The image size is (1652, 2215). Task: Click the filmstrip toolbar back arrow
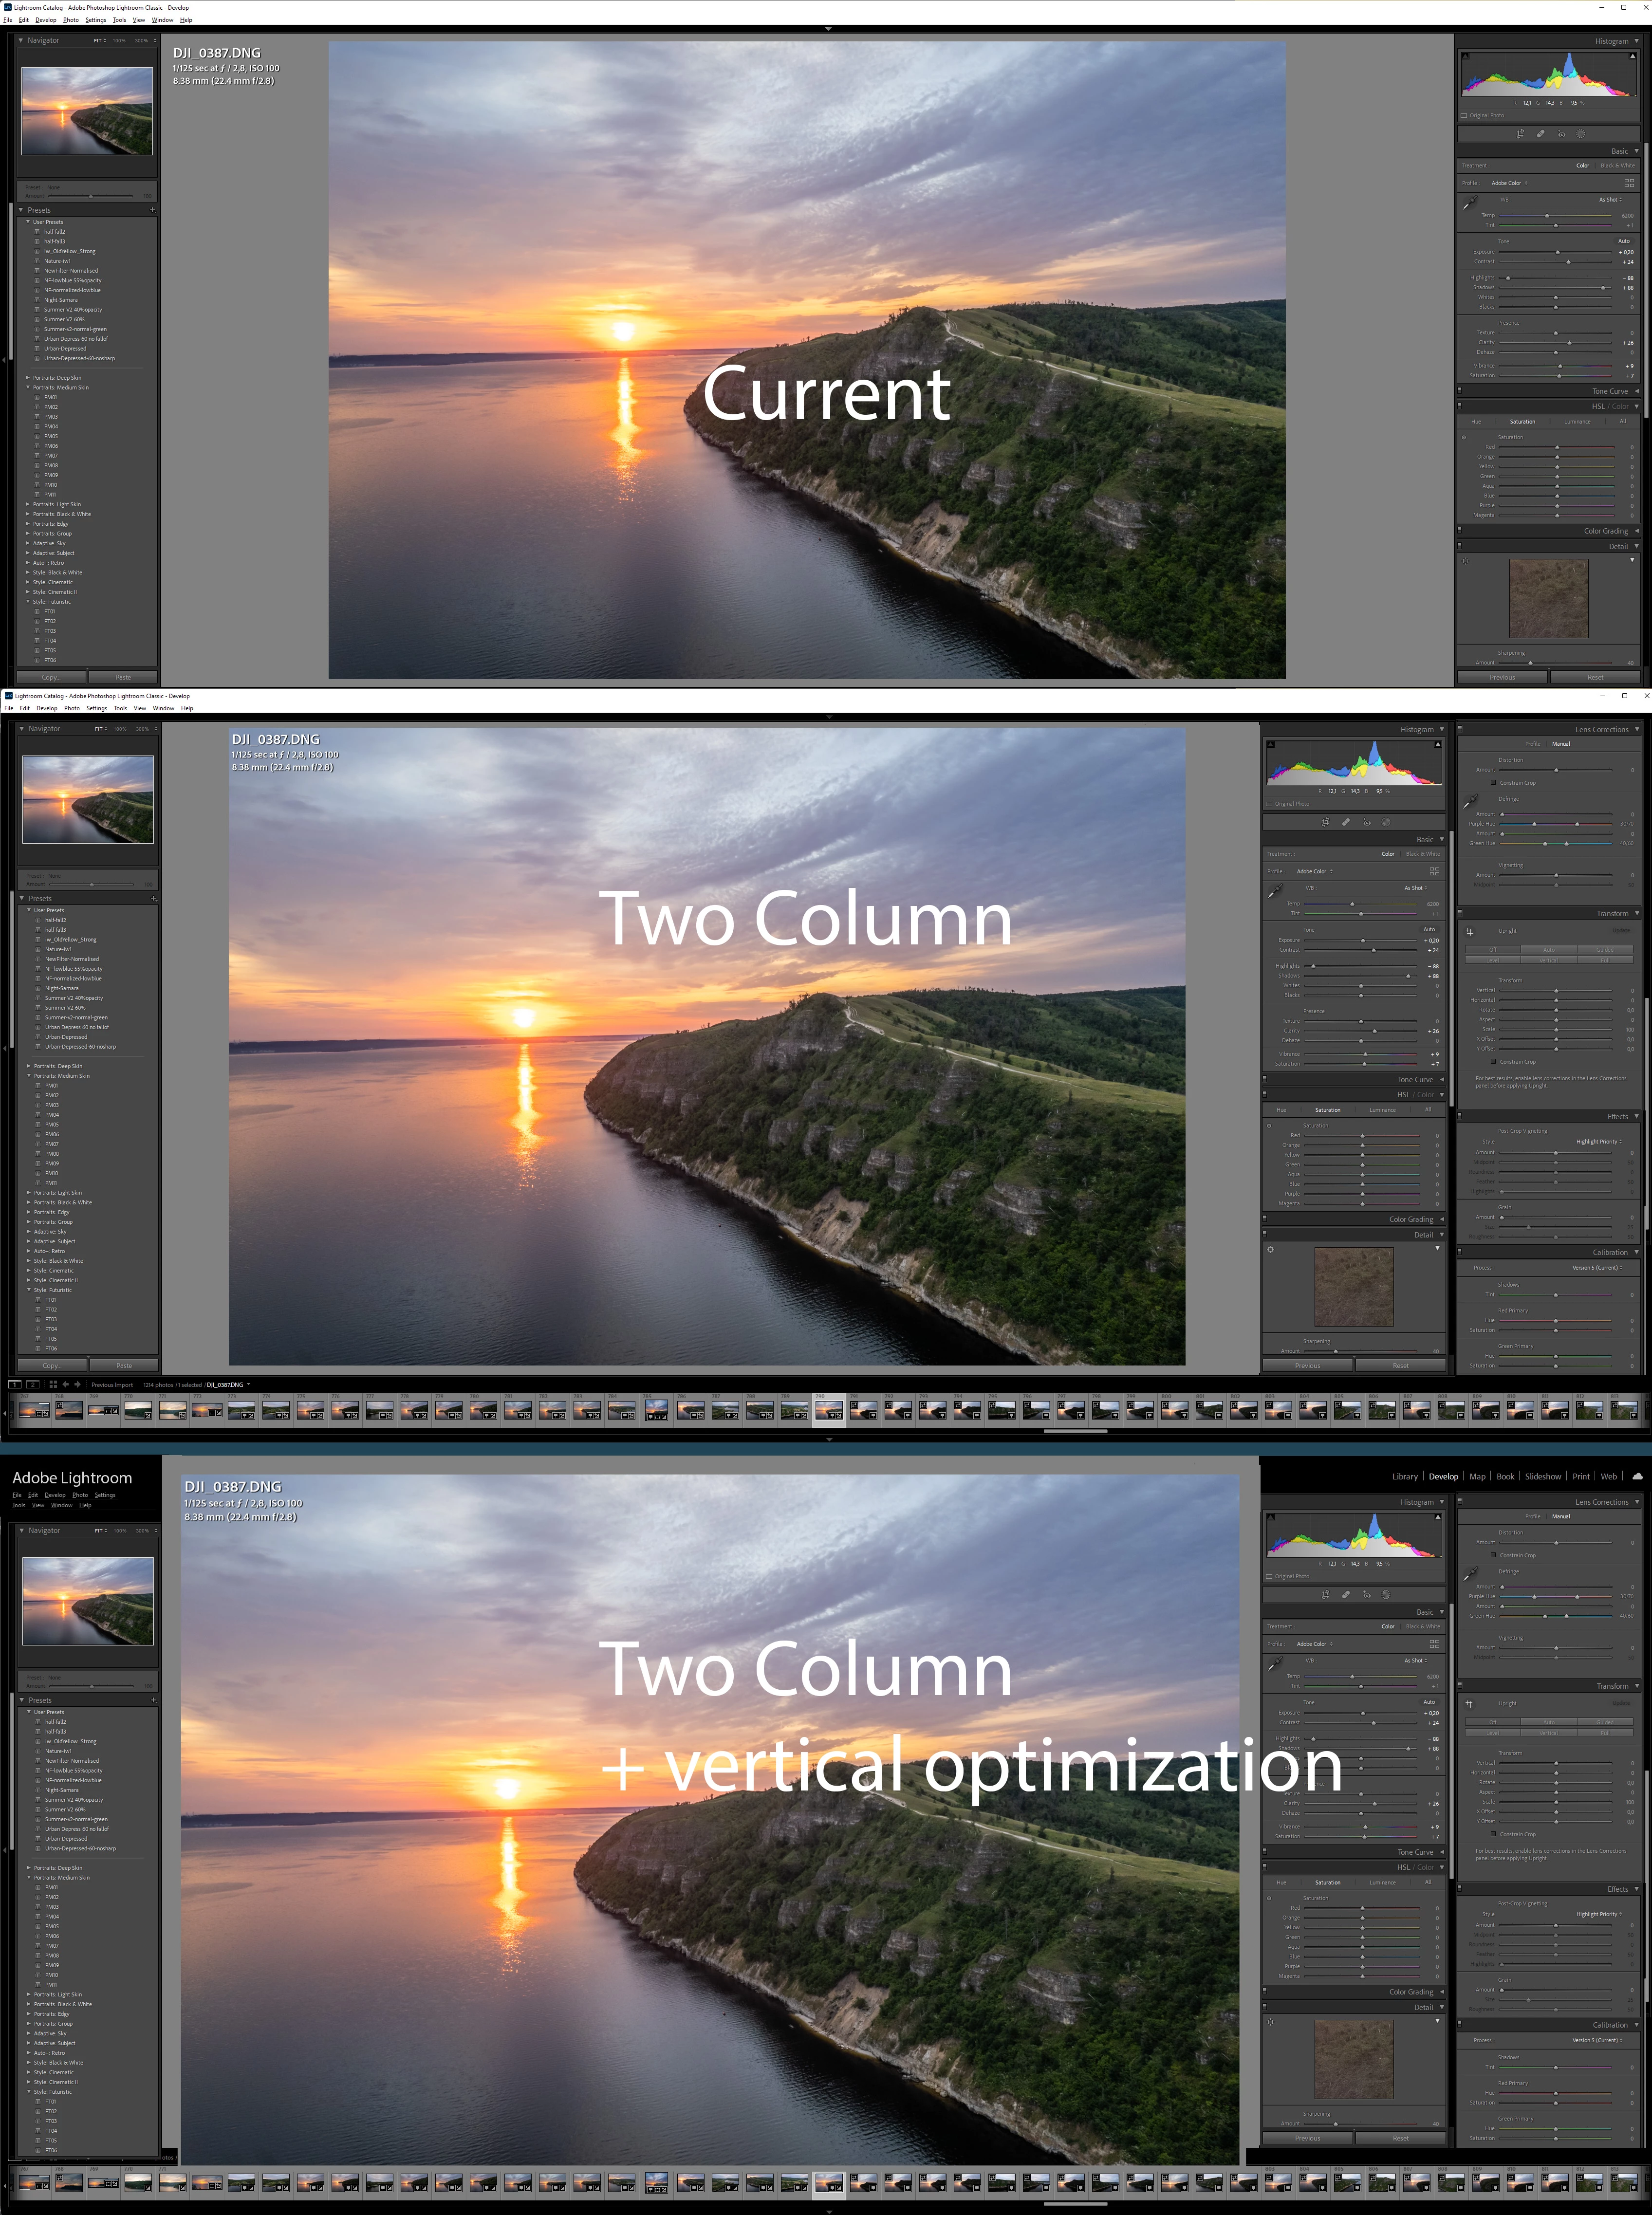click(66, 1384)
